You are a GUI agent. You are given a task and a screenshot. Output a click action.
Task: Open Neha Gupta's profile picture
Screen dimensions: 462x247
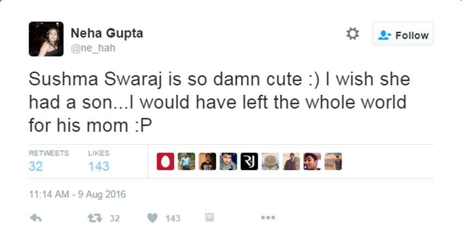click(46, 39)
